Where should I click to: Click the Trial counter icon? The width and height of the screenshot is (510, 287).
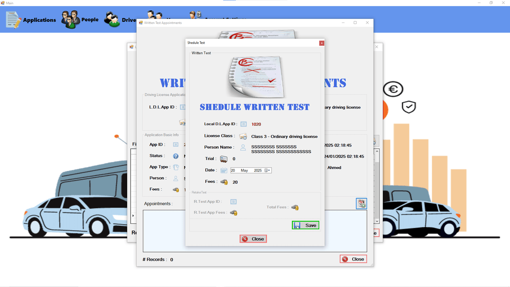tap(224, 159)
